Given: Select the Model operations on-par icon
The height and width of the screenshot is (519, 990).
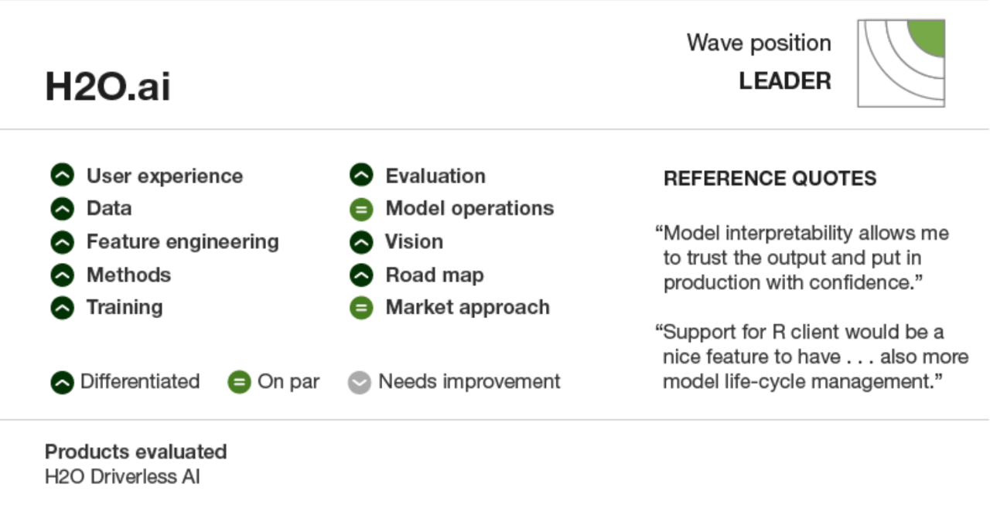Looking at the screenshot, I should pyautogui.click(x=361, y=209).
